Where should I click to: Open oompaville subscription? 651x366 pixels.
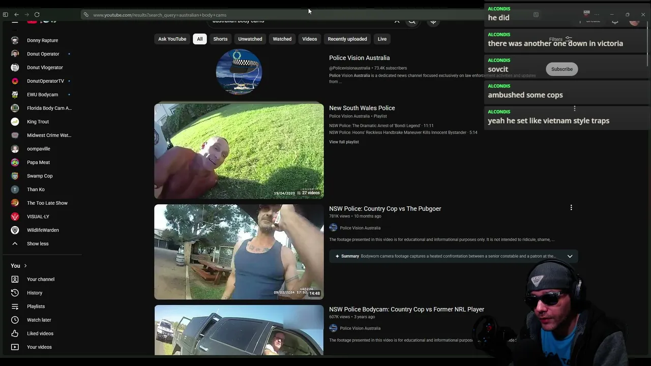tap(39, 149)
